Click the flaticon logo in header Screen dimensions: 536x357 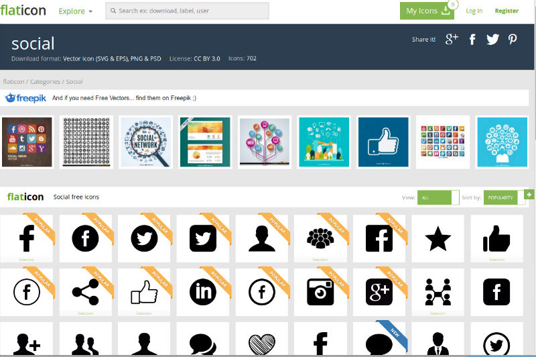[23, 10]
